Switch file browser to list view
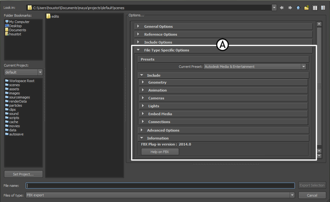 pos(315,8)
